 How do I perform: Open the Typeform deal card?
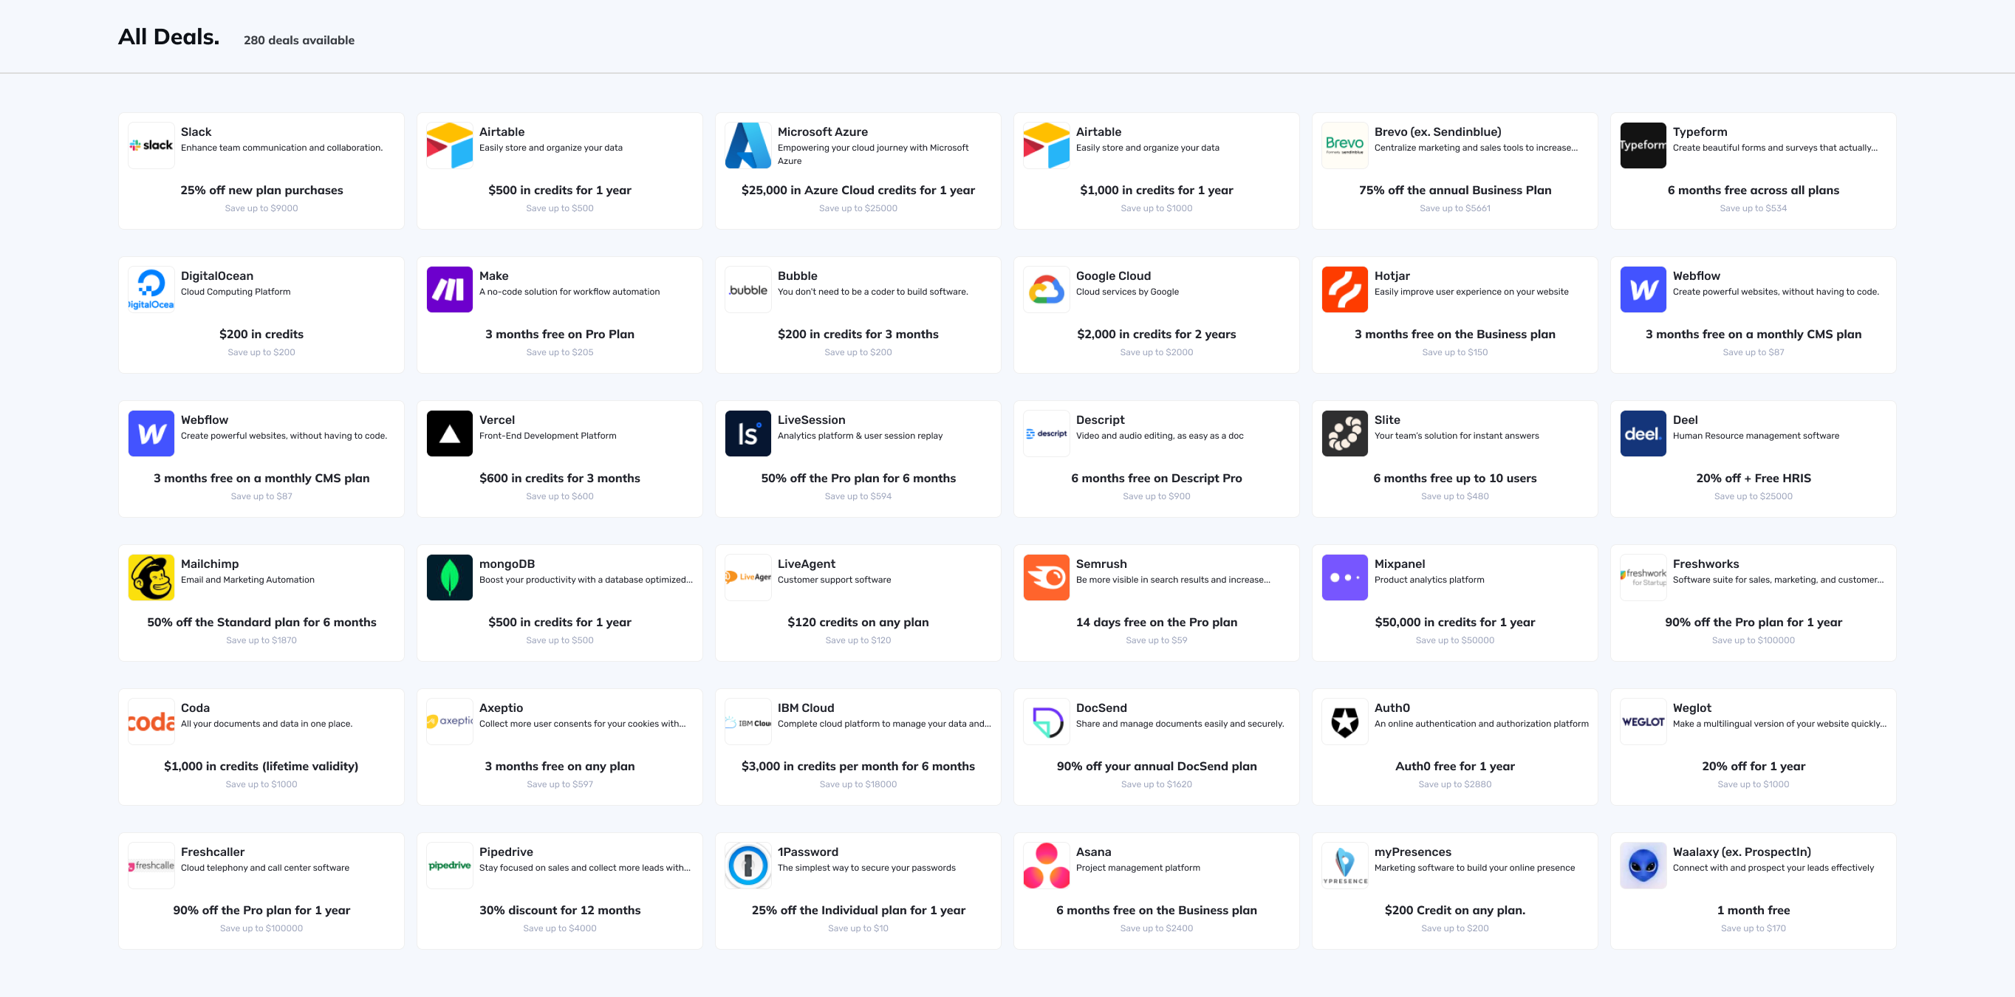coord(1754,170)
